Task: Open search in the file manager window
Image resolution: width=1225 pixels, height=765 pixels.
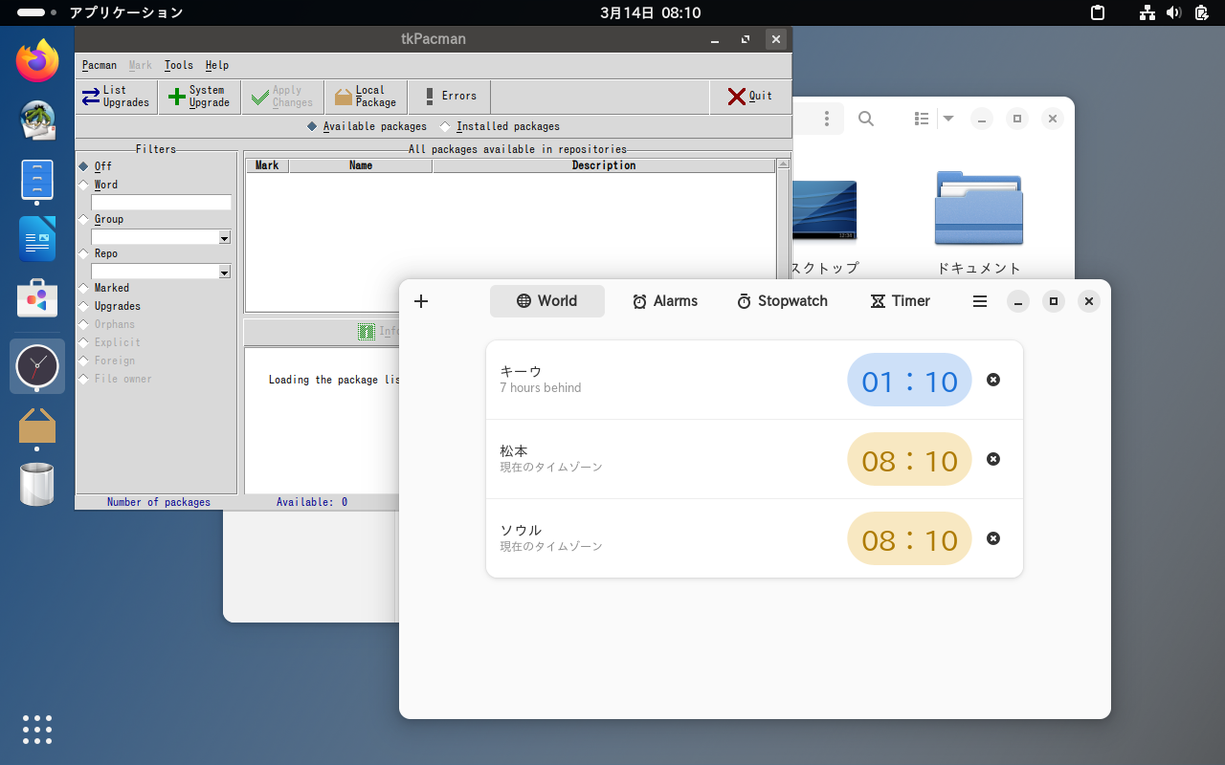Action: tap(866, 119)
